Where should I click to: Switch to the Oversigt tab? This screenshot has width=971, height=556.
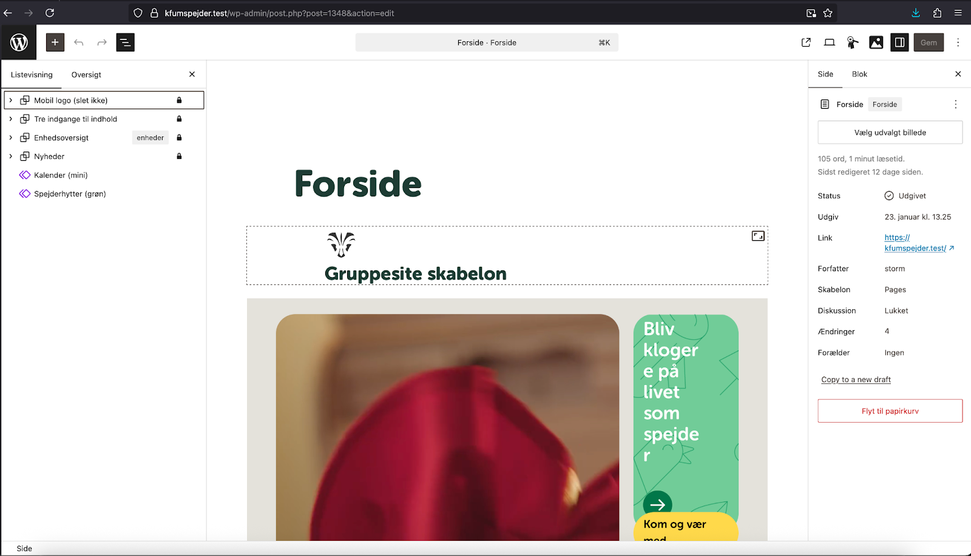[x=86, y=75]
